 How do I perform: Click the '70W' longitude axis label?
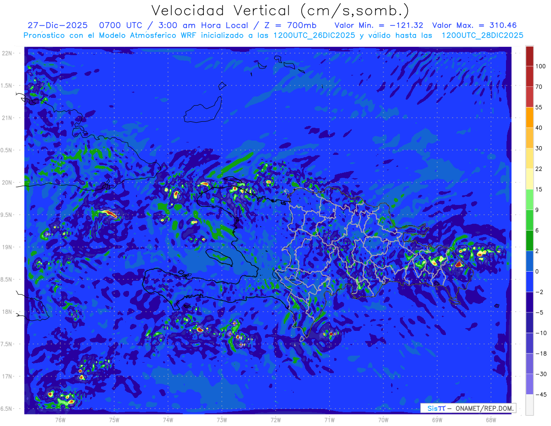click(383, 420)
